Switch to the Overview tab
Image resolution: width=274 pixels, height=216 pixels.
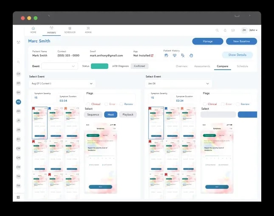click(181, 66)
